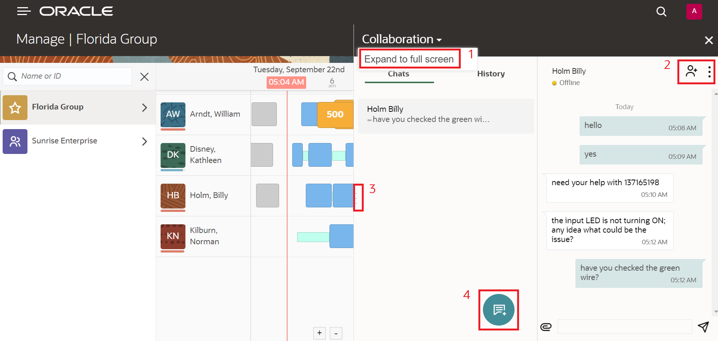Open the three-dot menu beside add participant
Image resolution: width=718 pixels, height=341 pixels.
(709, 71)
